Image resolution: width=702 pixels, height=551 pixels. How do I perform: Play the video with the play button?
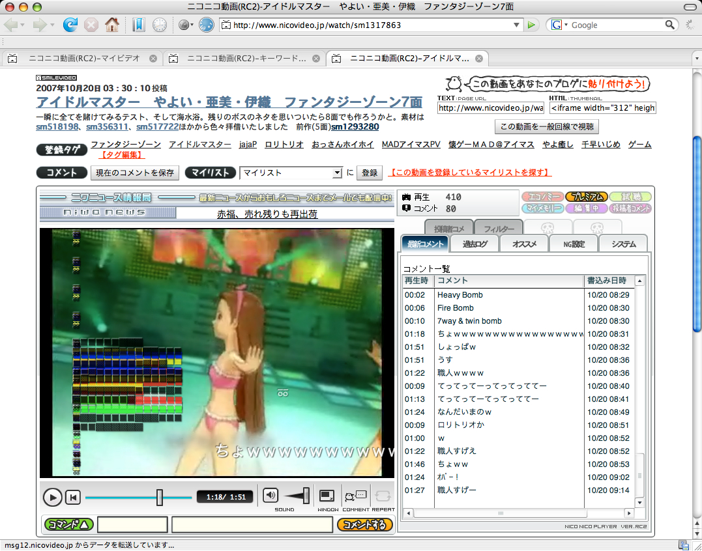[x=52, y=497]
